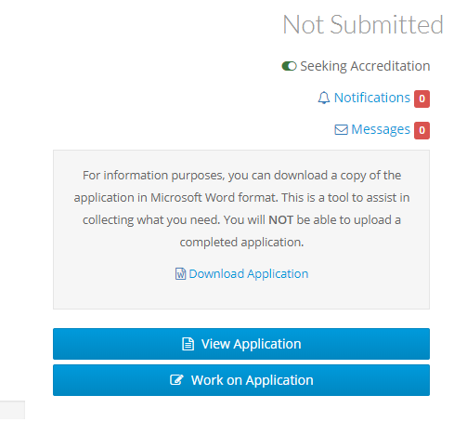Viewport: 454px width, 435px height.
Task: Click the 'completed application.' text line
Action: (241, 243)
